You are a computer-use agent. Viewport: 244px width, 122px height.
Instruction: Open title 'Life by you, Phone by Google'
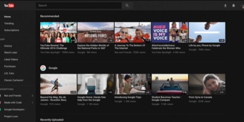(204, 46)
